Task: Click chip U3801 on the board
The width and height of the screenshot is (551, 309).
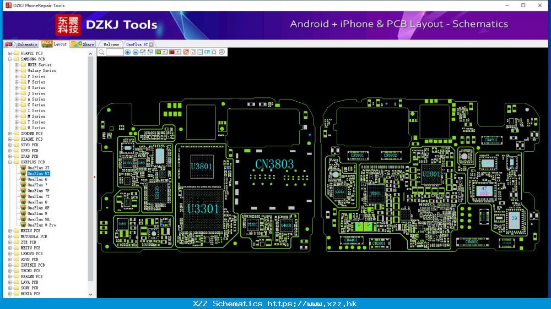Action: coord(202,166)
